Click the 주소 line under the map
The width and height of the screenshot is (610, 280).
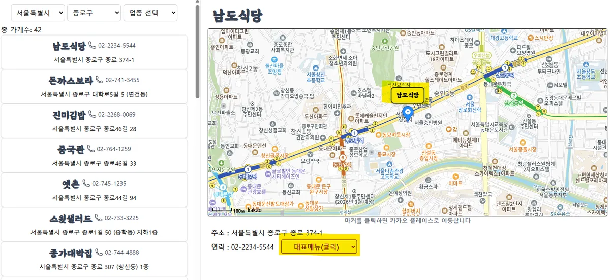(x=267, y=233)
